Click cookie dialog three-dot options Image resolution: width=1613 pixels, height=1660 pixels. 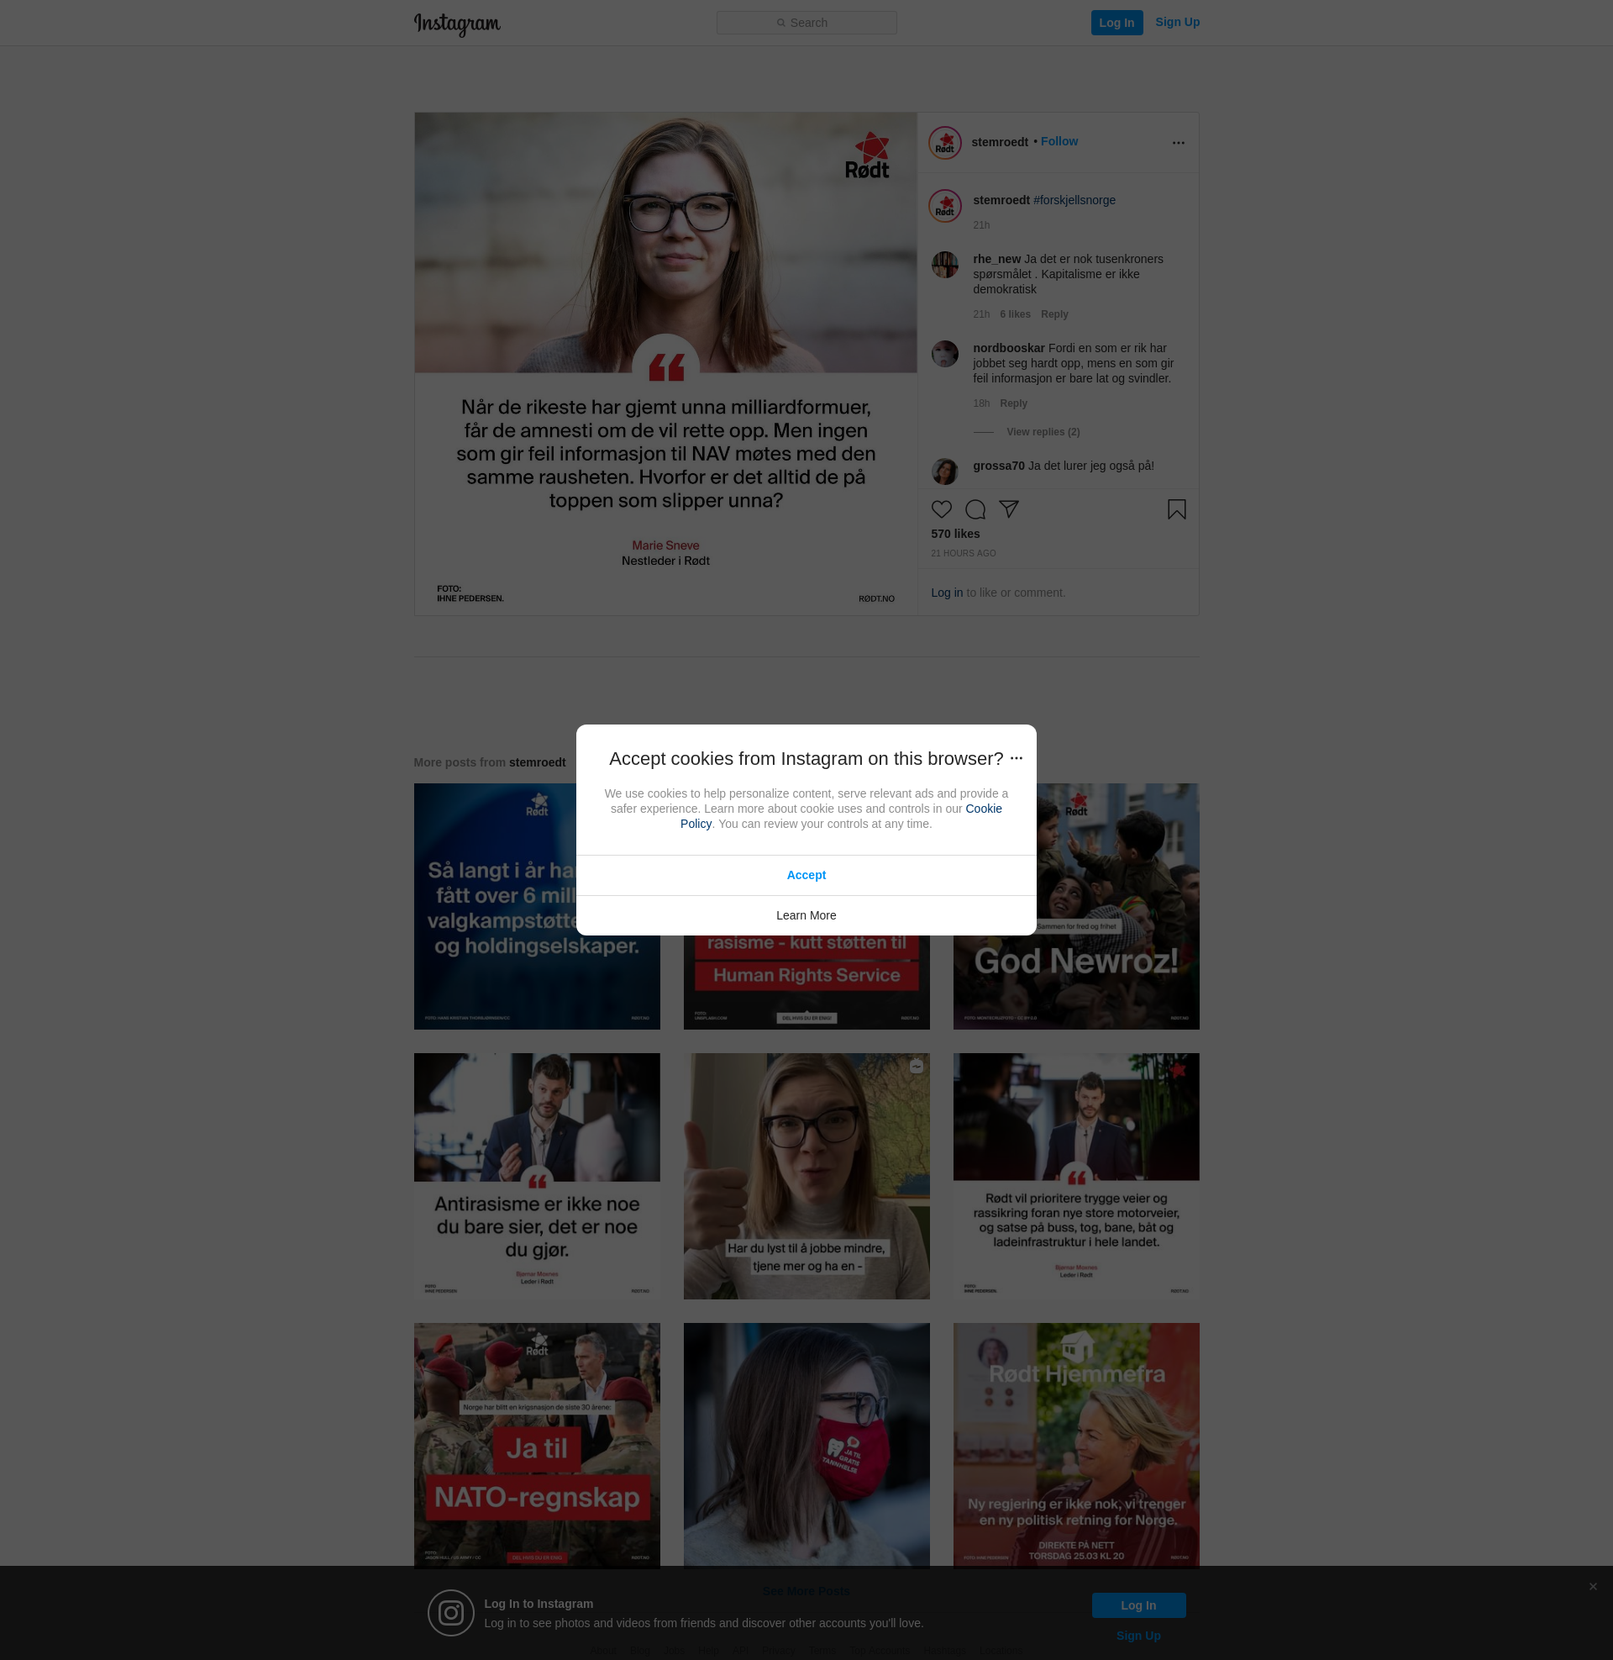(x=1016, y=758)
